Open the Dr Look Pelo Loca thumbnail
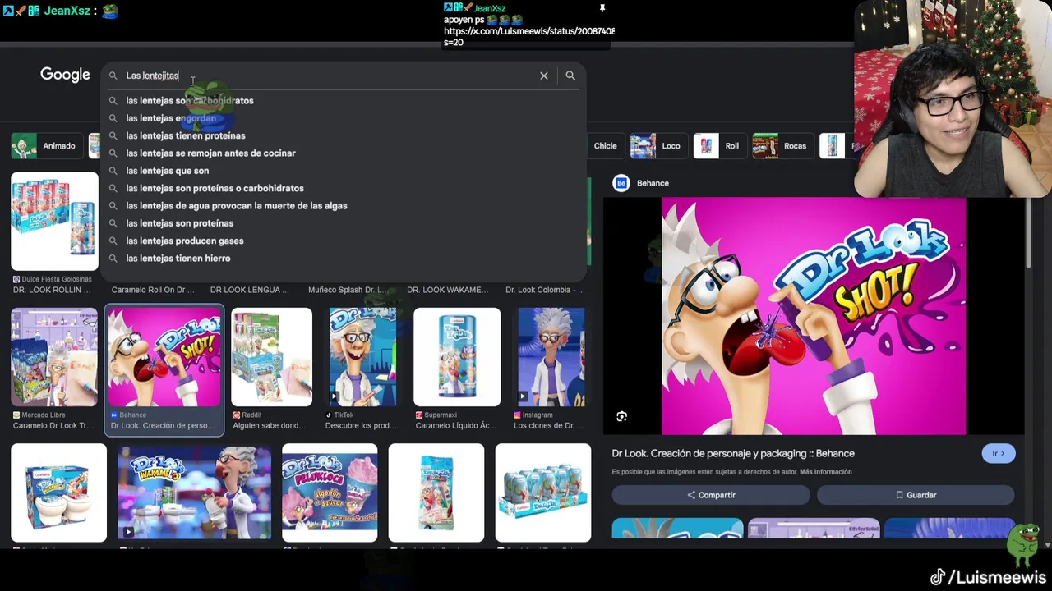Screen dimensions: 1052x591 point(330,492)
